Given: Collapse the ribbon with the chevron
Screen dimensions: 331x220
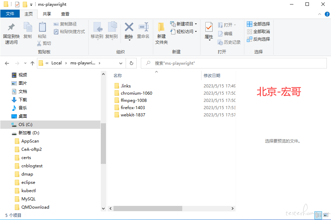Looking at the screenshot, I should click(x=320, y=14).
